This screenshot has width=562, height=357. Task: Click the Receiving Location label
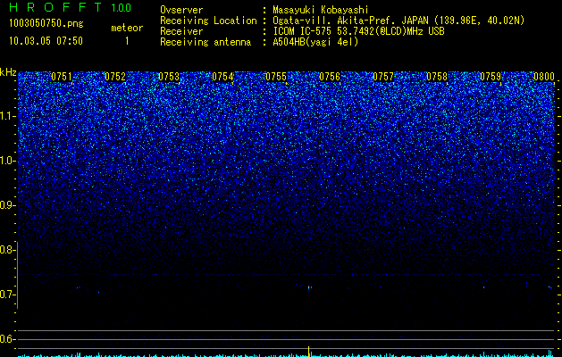(208, 21)
